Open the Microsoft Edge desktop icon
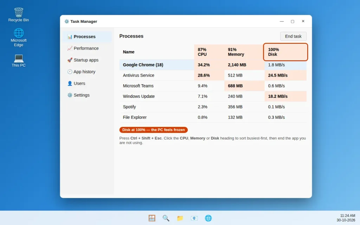Viewport: 360px width, 225px height. (19, 37)
